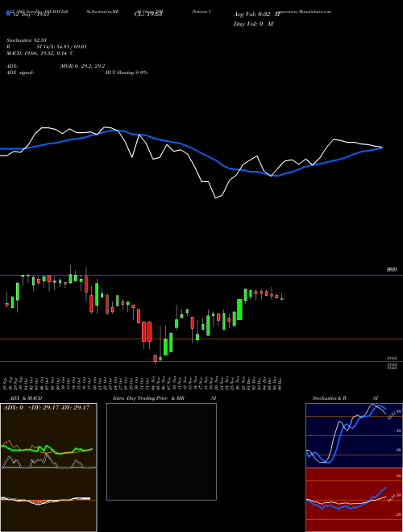This screenshot has height=532, width=403.
Task: Click the "ADX signal:" label
Action: coord(20,73)
